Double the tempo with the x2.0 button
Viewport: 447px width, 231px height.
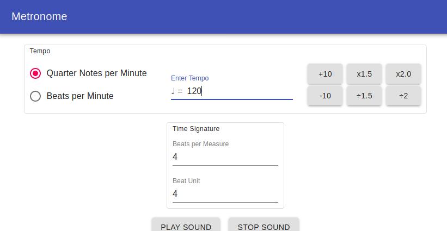pos(403,74)
